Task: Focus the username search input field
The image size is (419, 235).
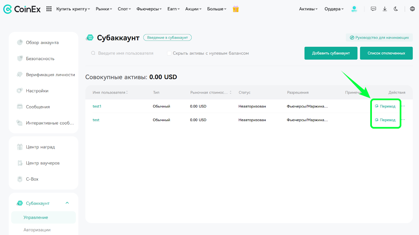Action: [126, 53]
